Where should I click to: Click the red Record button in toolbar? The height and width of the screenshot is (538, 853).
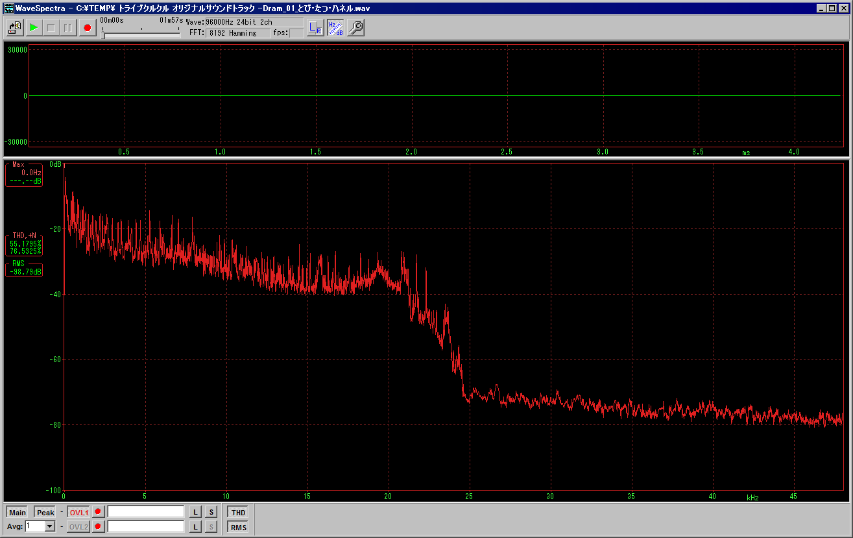87,28
